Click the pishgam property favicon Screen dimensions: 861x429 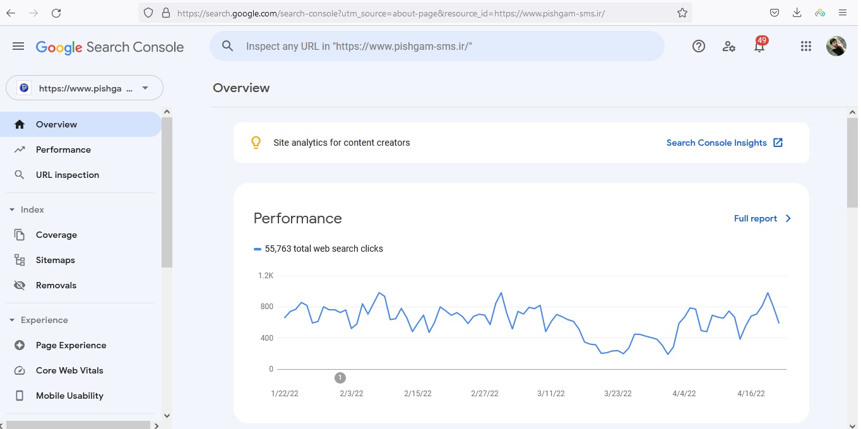pyautogui.click(x=24, y=88)
